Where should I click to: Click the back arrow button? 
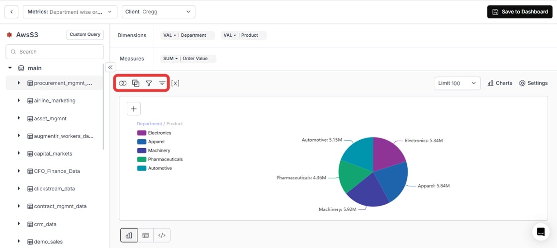[x=11, y=12]
